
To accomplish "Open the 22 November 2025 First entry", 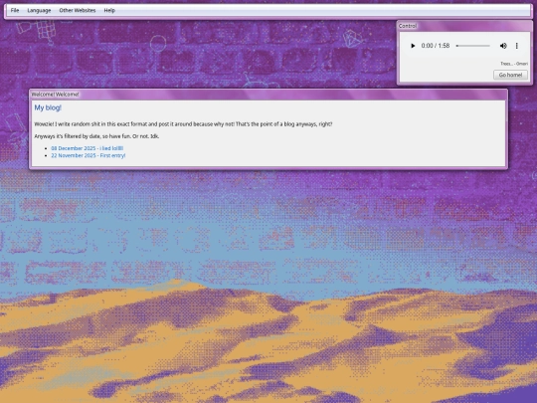I will click(x=89, y=155).
